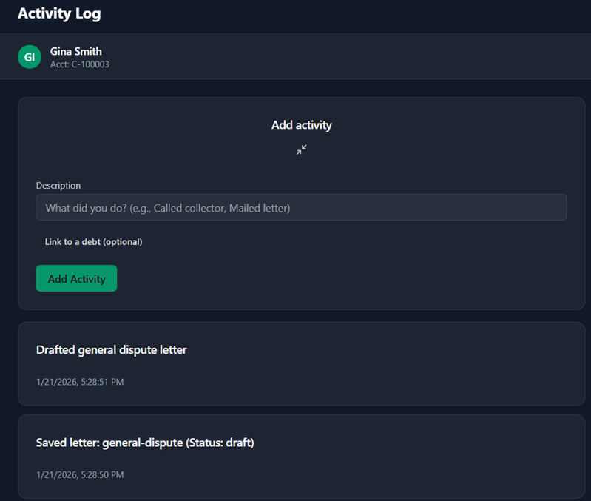591x501 pixels.
Task: Click the GI avatar circle
Action: click(x=30, y=57)
